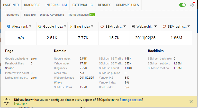The height and width of the screenshot is (108, 198).
Task: Open the COMPARE URLS tab
Action: click(127, 5)
